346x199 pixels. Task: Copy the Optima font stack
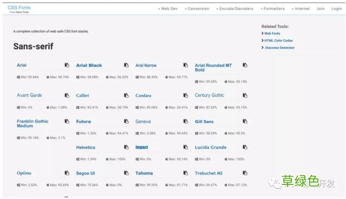[x=67, y=173]
